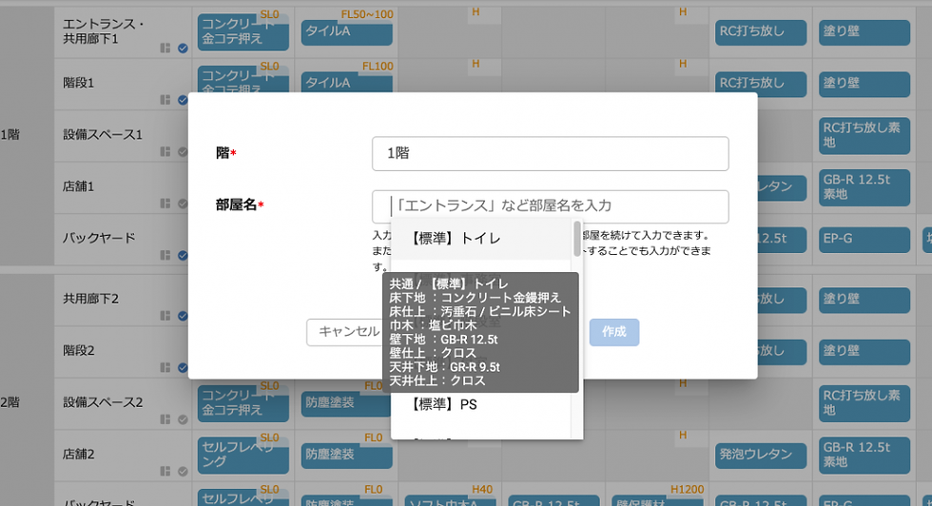Click 防塵塗装 tag in 店舗2 row
The image size is (932, 506).
(x=346, y=455)
